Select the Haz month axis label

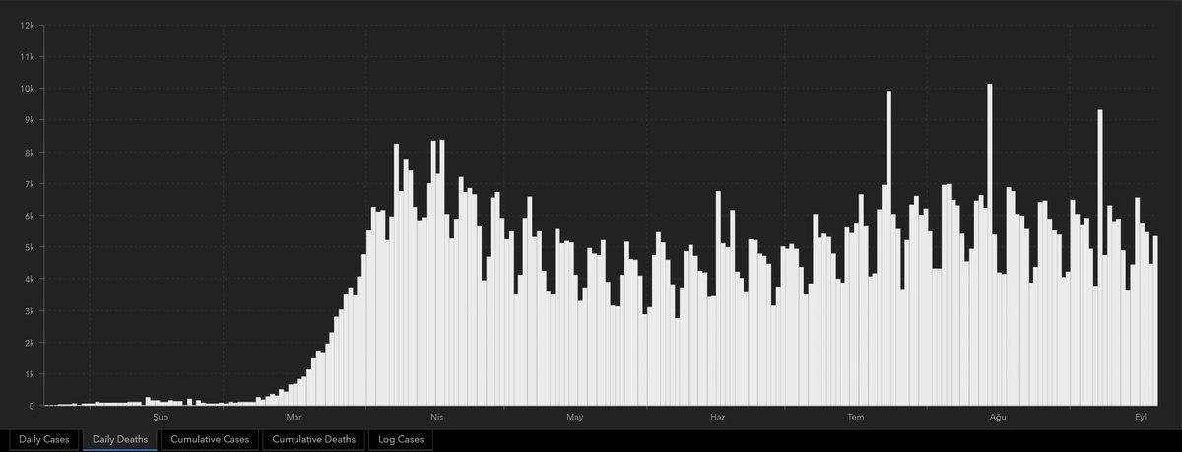tap(717, 418)
